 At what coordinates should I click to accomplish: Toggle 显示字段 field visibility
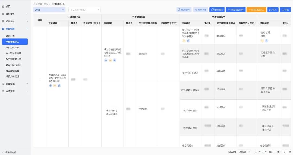(200, 10)
